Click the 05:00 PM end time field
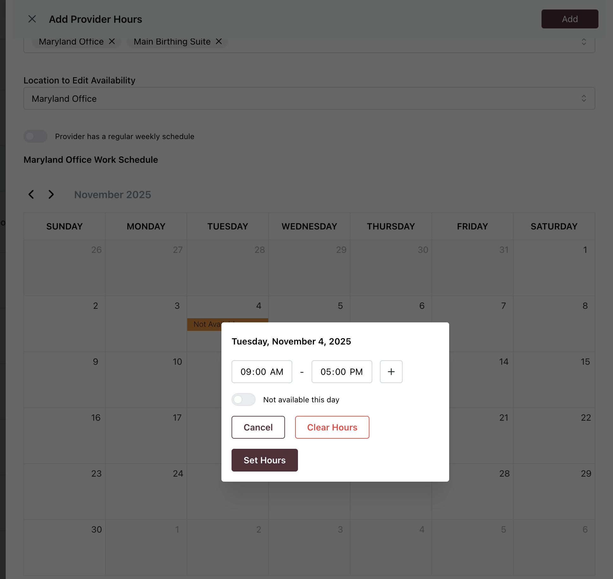The image size is (613, 579). coord(342,372)
